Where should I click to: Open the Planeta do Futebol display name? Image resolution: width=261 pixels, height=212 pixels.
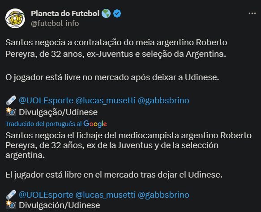tap(65, 13)
